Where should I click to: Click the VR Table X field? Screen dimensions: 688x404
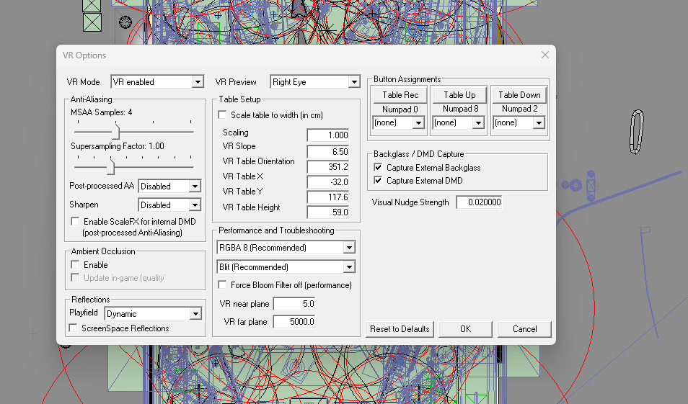pos(327,182)
